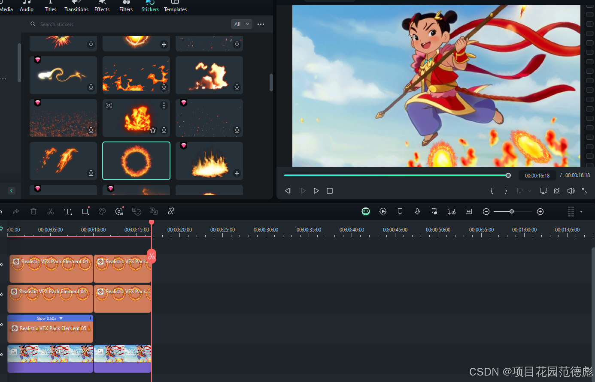Click the speech-to-text icon
The image size is (595, 382).
click(137, 211)
